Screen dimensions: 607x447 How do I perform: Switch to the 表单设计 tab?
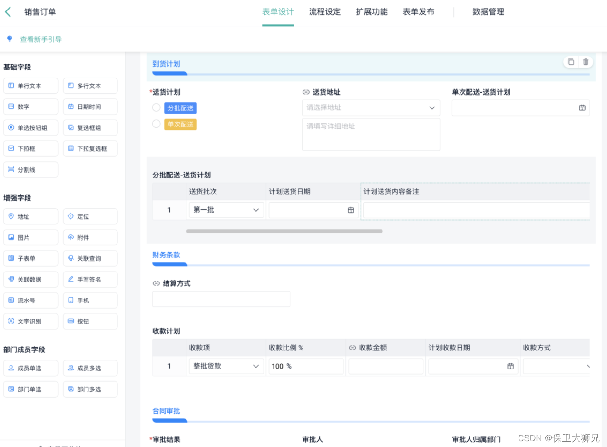[x=278, y=12]
